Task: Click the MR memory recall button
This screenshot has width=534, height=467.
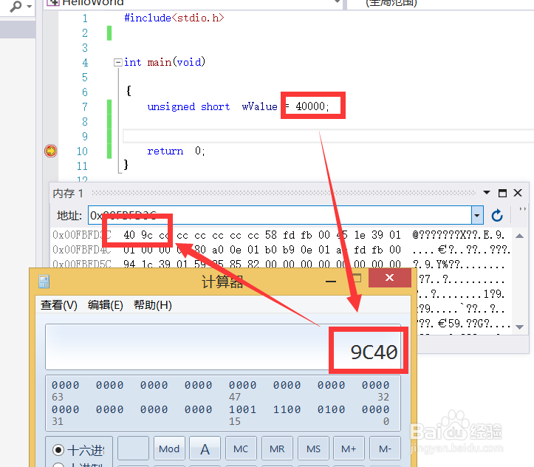Action: pyautogui.click(x=277, y=449)
